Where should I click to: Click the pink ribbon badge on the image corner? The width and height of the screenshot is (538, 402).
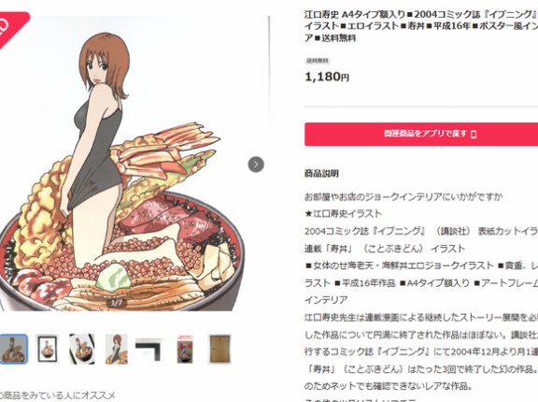click(x=12, y=29)
